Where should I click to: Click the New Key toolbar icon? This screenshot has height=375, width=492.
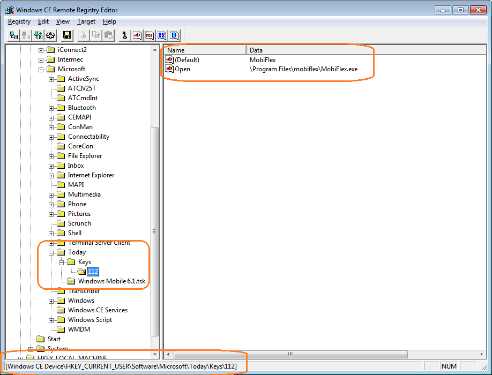(124, 35)
